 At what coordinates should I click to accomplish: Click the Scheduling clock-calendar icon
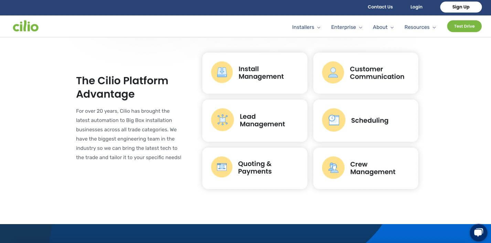pos(334,120)
